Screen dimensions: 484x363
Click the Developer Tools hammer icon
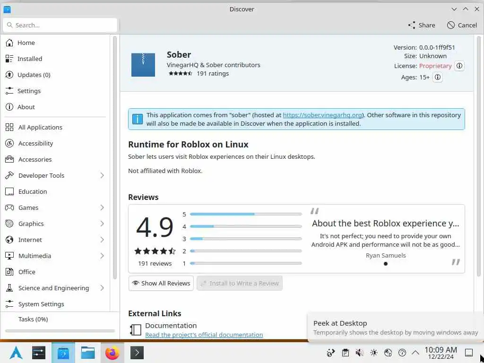(x=9, y=175)
